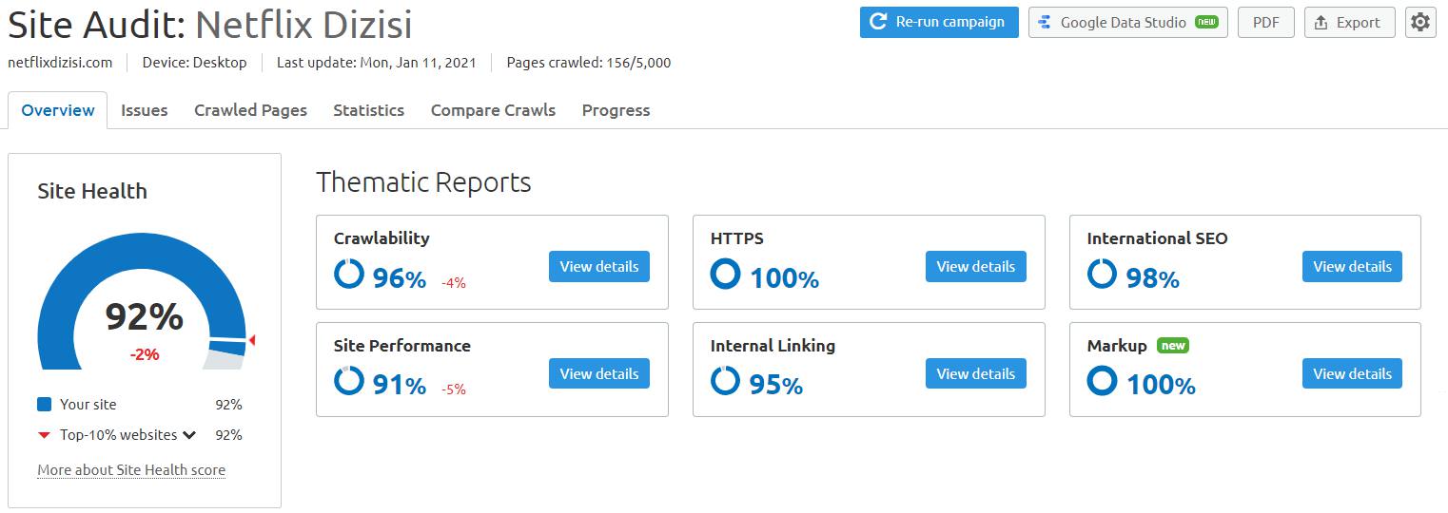View details for Site Performance report
The width and height of the screenshot is (1448, 513).
pos(599,373)
